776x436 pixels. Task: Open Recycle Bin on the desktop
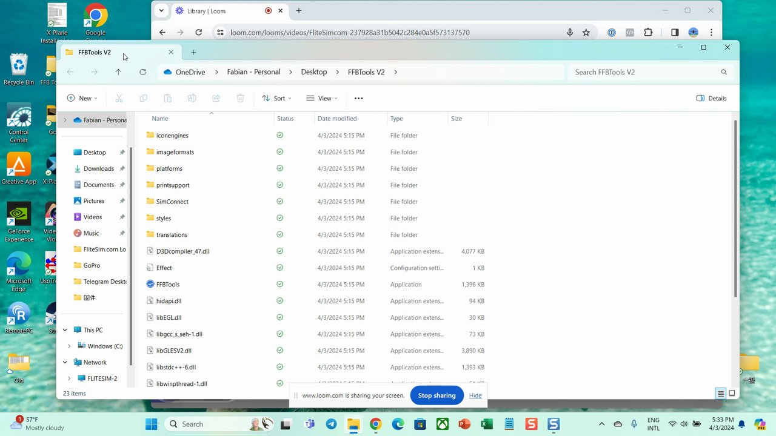click(x=19, y=69)
